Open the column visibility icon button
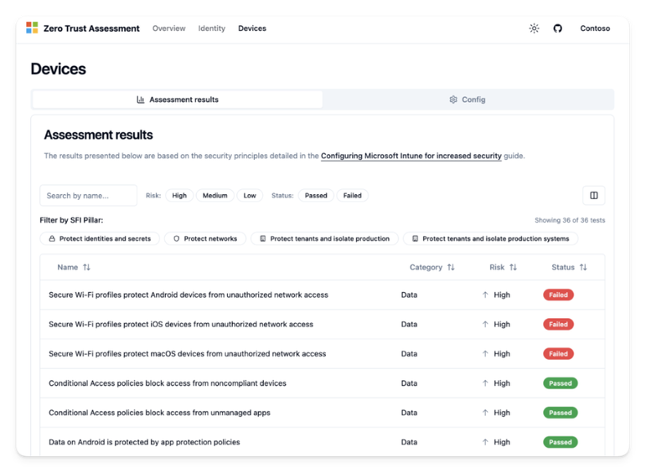The image size is (646, 472). point(594,196)
